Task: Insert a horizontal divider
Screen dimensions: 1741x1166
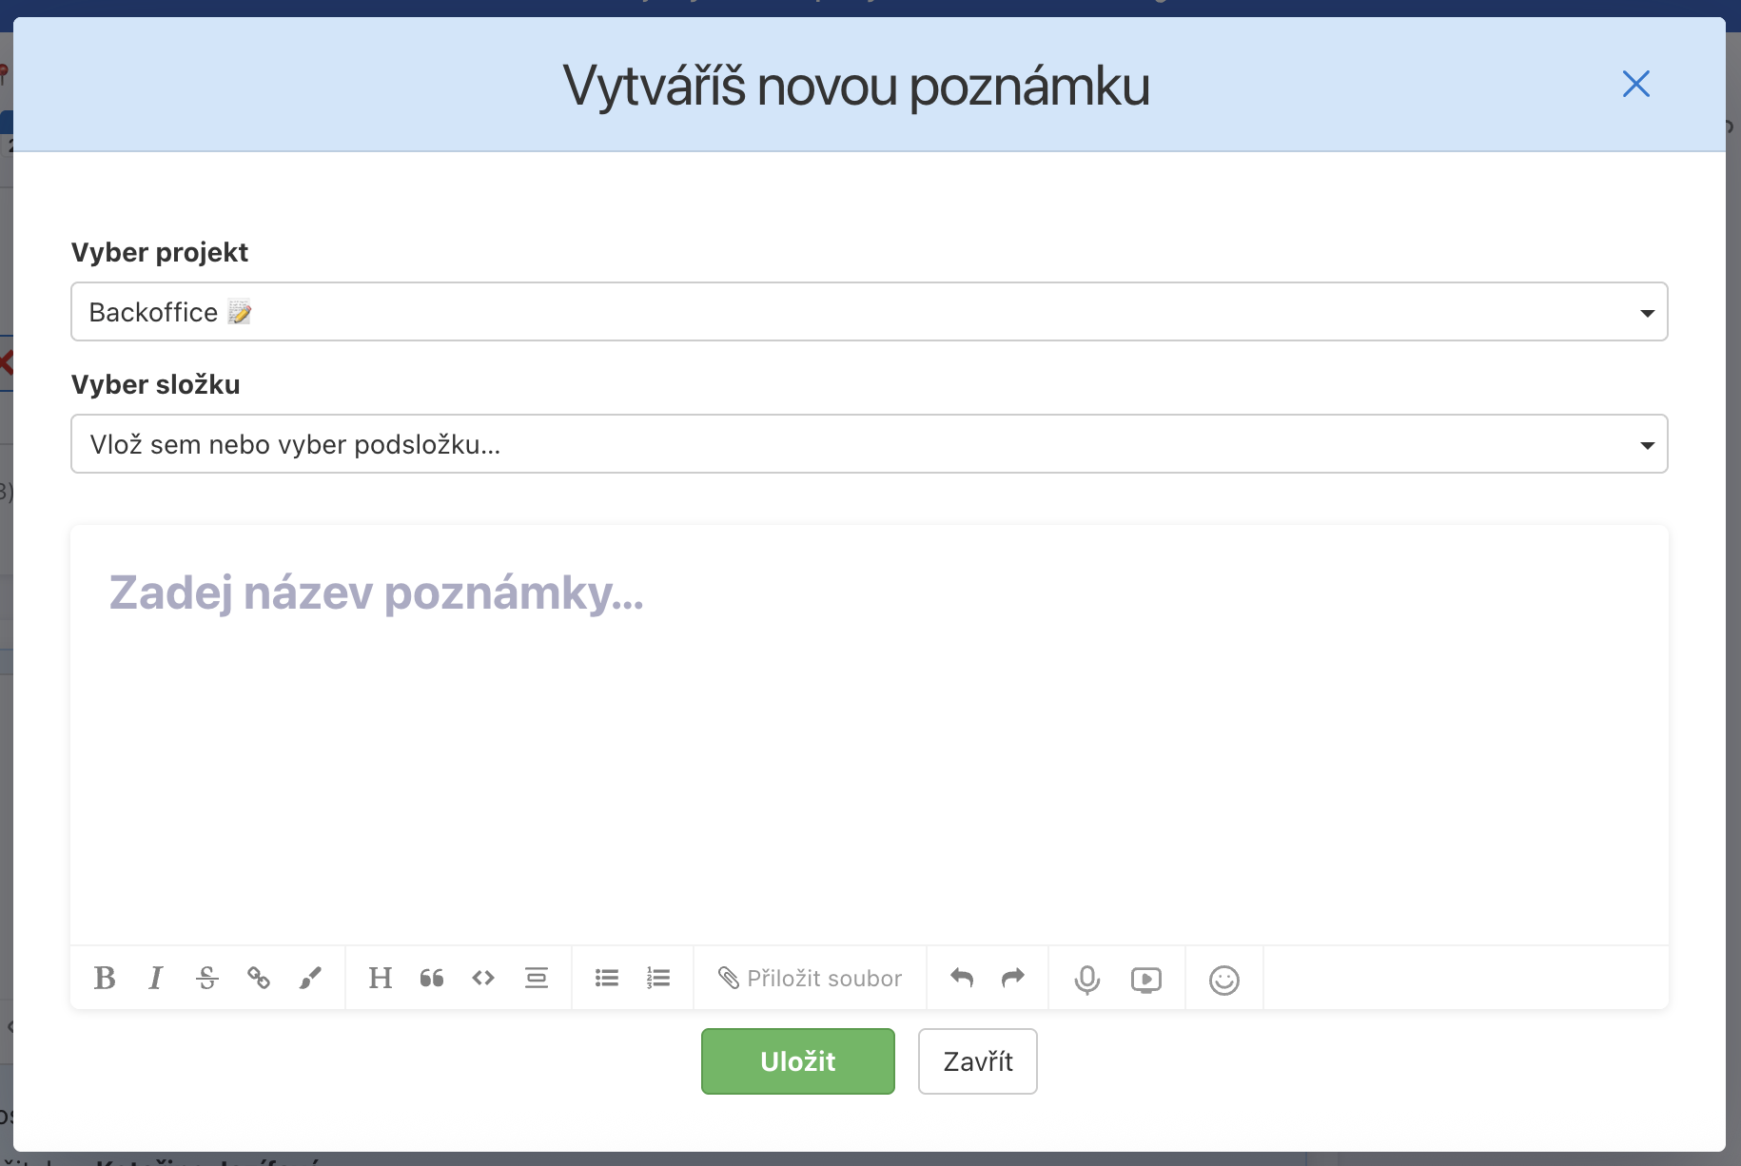Action: [x=537, y=978]
